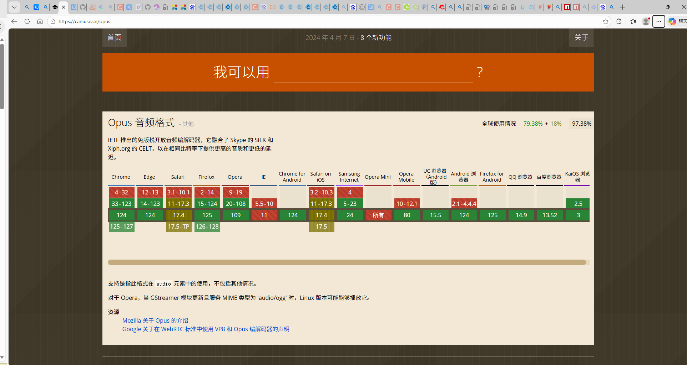Image resolution: width=687 pixels, height=365 pixels.
Task: Select the Firefox column header
Action: (x=207, y=177)
